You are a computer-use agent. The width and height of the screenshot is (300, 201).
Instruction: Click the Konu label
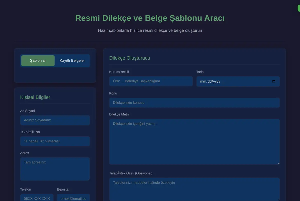(113, 93)
